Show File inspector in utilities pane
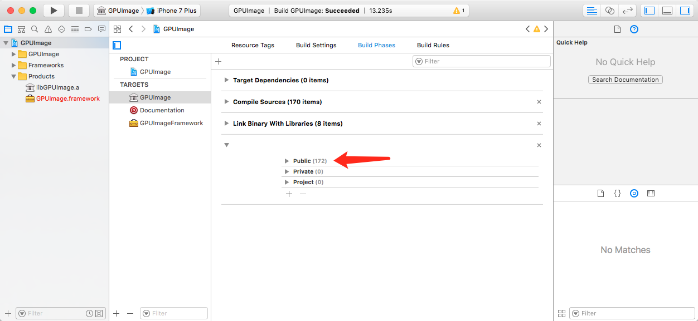This screenshot has width=698, height=321. pos(617,29)
